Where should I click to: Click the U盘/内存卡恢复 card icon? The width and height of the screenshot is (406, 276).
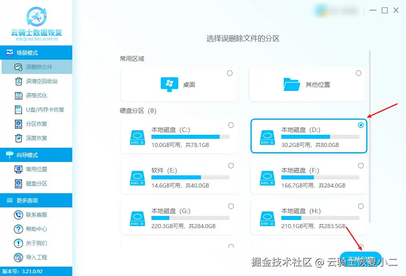18,110
